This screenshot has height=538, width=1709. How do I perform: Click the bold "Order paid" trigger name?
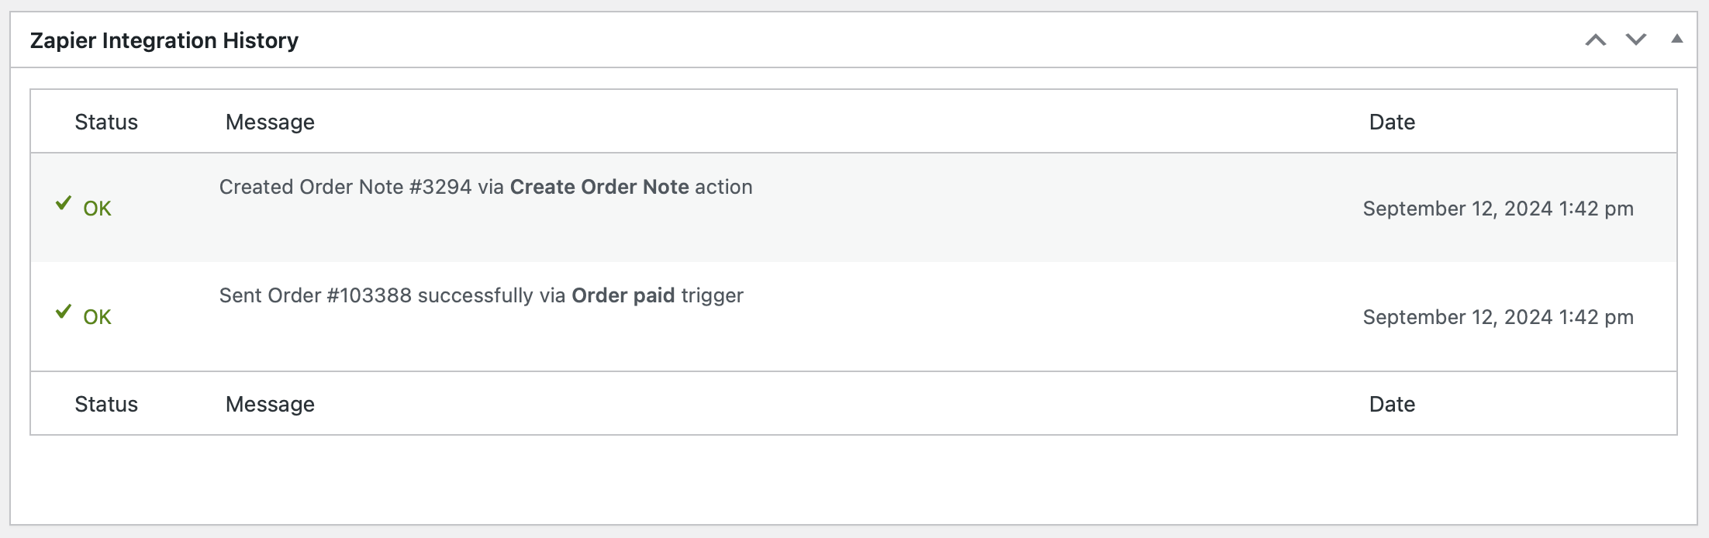pos(623,295)
